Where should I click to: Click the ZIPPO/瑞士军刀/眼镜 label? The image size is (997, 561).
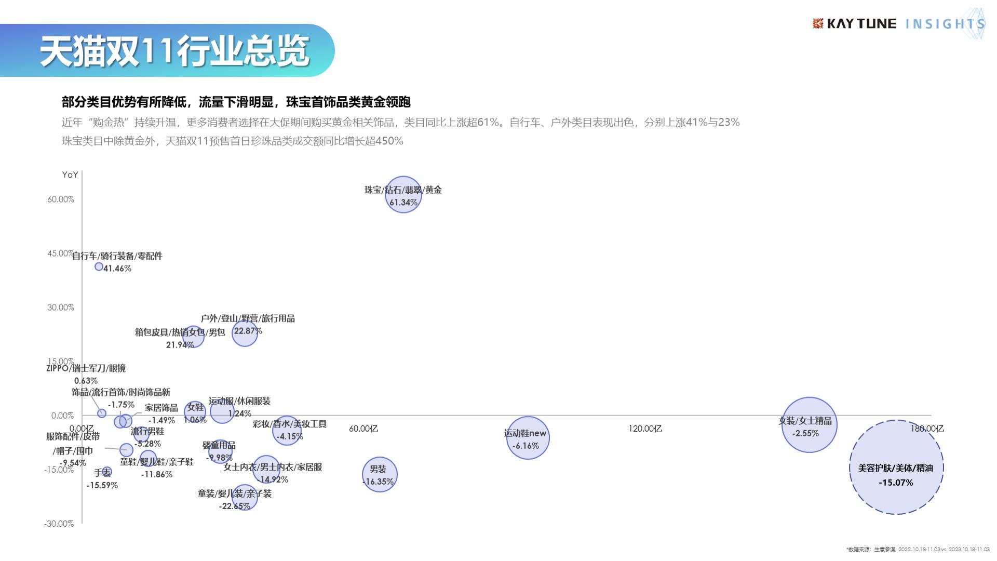(86, 368)
